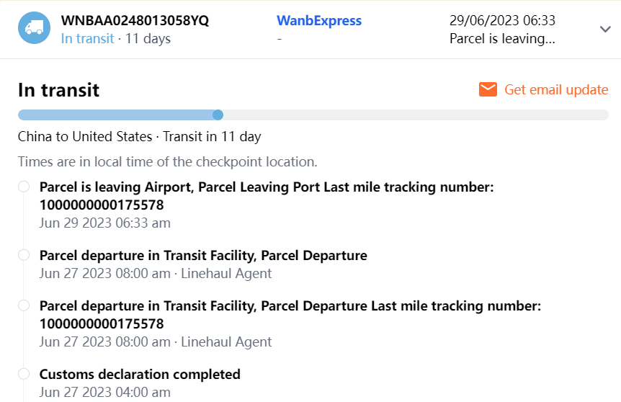Select the Parcel Departure Last mile checkpoint marker
Screen dimensions: 621x402
click(x=24, y=305)
